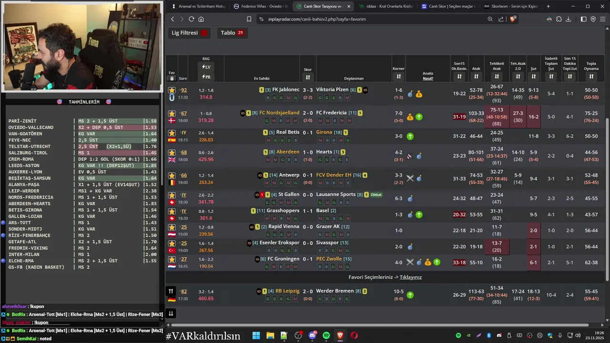Click the back navigation arrow
This screenshot has height=343, width=610.
click(x=173, y=19)
